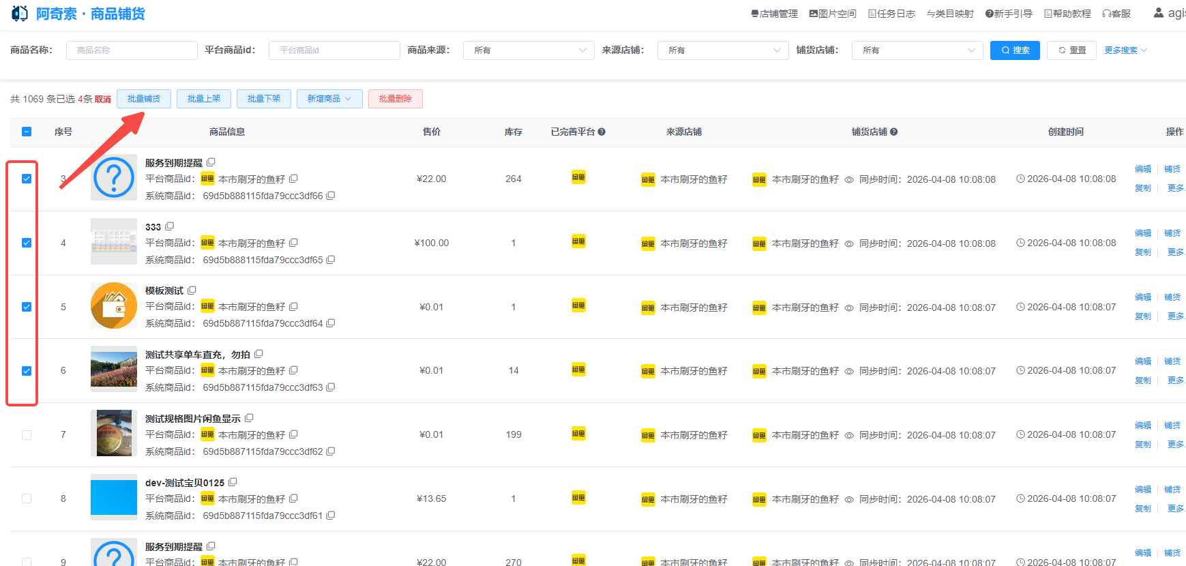1186x566 pixels.
Task: Copy the dev-测试宝贝0125 product title
Action: coord(233,482)
